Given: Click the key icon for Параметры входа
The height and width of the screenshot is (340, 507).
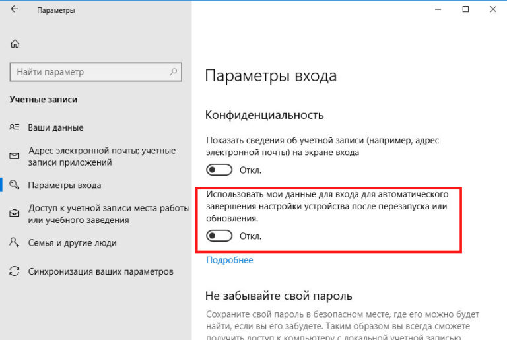Looking at the screenshot, I should click(x=14, y=186).
